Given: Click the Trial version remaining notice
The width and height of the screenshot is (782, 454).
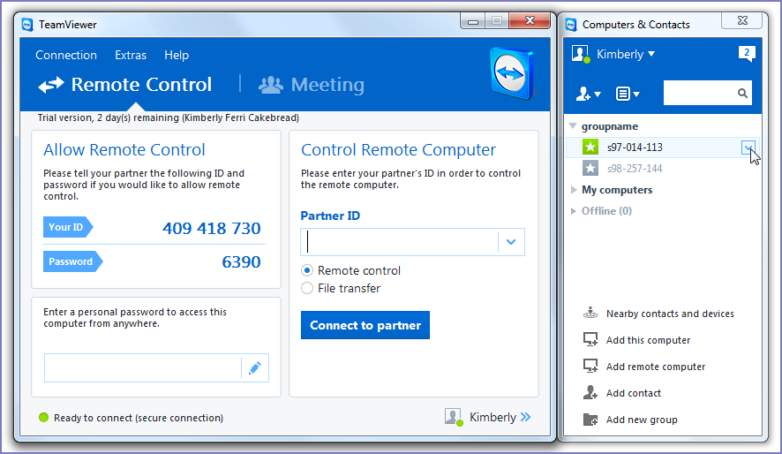Looking at the screenshot, I should coord(168,117).
